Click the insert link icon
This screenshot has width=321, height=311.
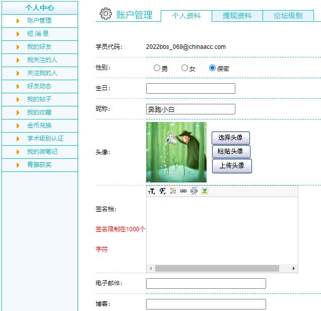tap(183, 191)
